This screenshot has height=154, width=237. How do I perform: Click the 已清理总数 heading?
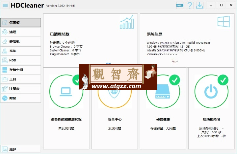click(60, 34)
